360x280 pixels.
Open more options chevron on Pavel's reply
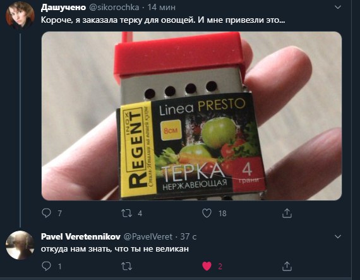[338, 236]
